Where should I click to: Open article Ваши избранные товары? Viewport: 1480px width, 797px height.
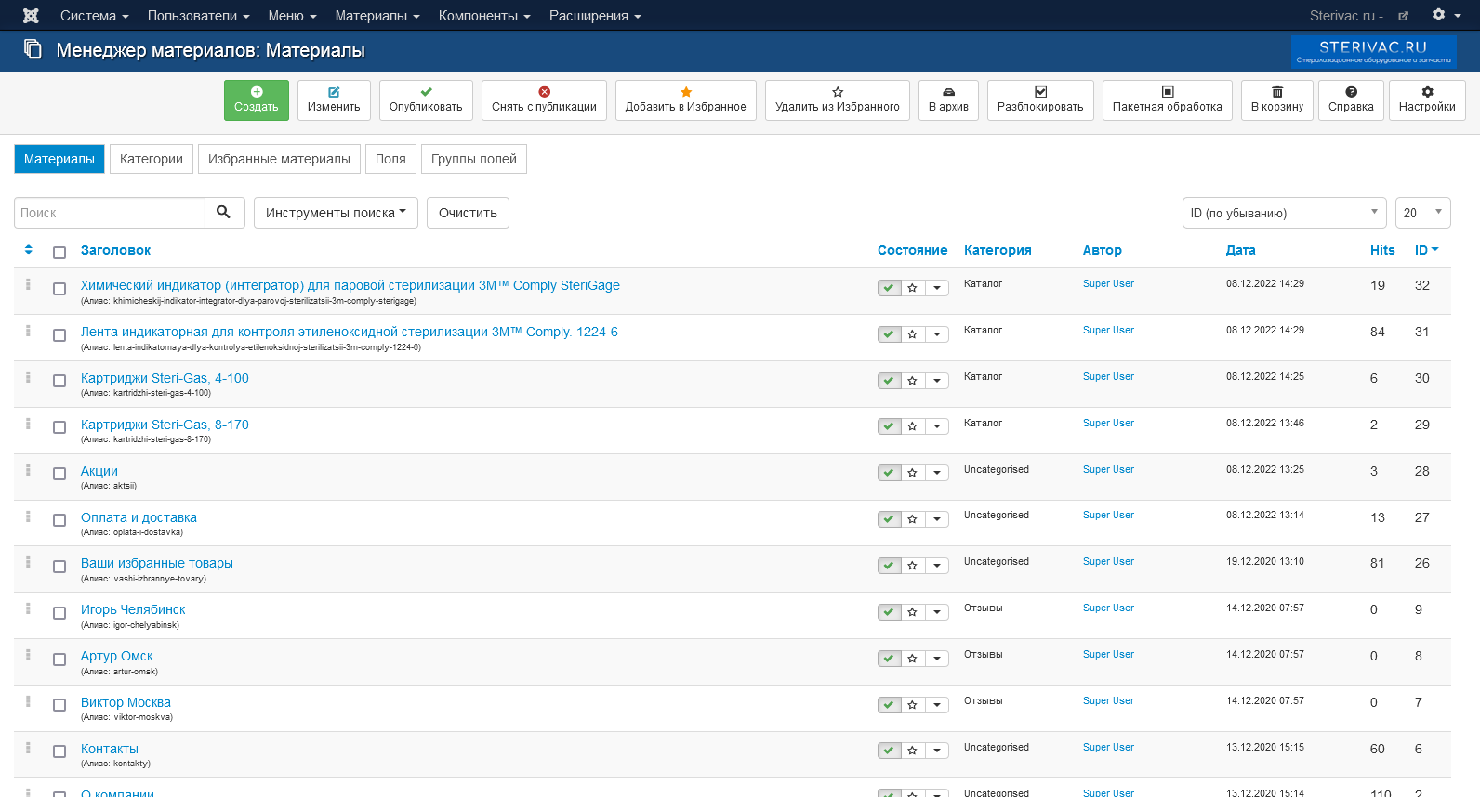point(156,563)
